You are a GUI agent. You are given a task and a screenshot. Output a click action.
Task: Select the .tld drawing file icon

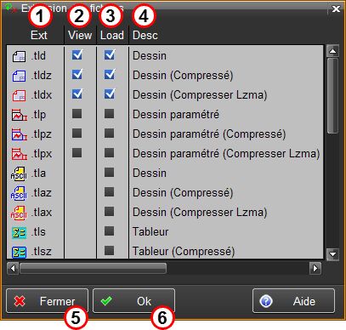click(19, 56)
